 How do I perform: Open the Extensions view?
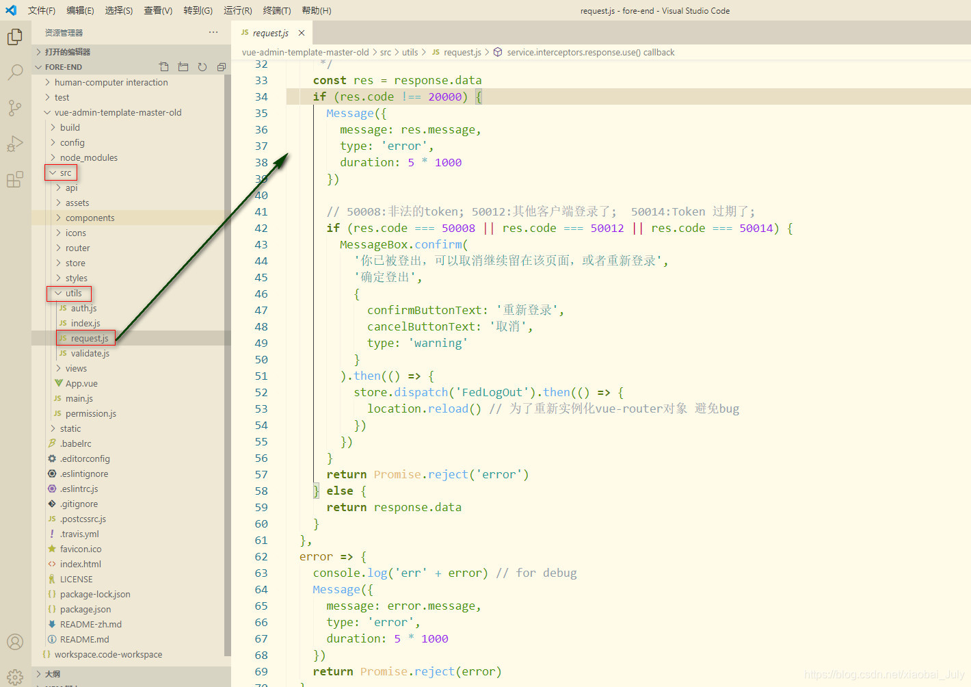[x=15, y=180]
